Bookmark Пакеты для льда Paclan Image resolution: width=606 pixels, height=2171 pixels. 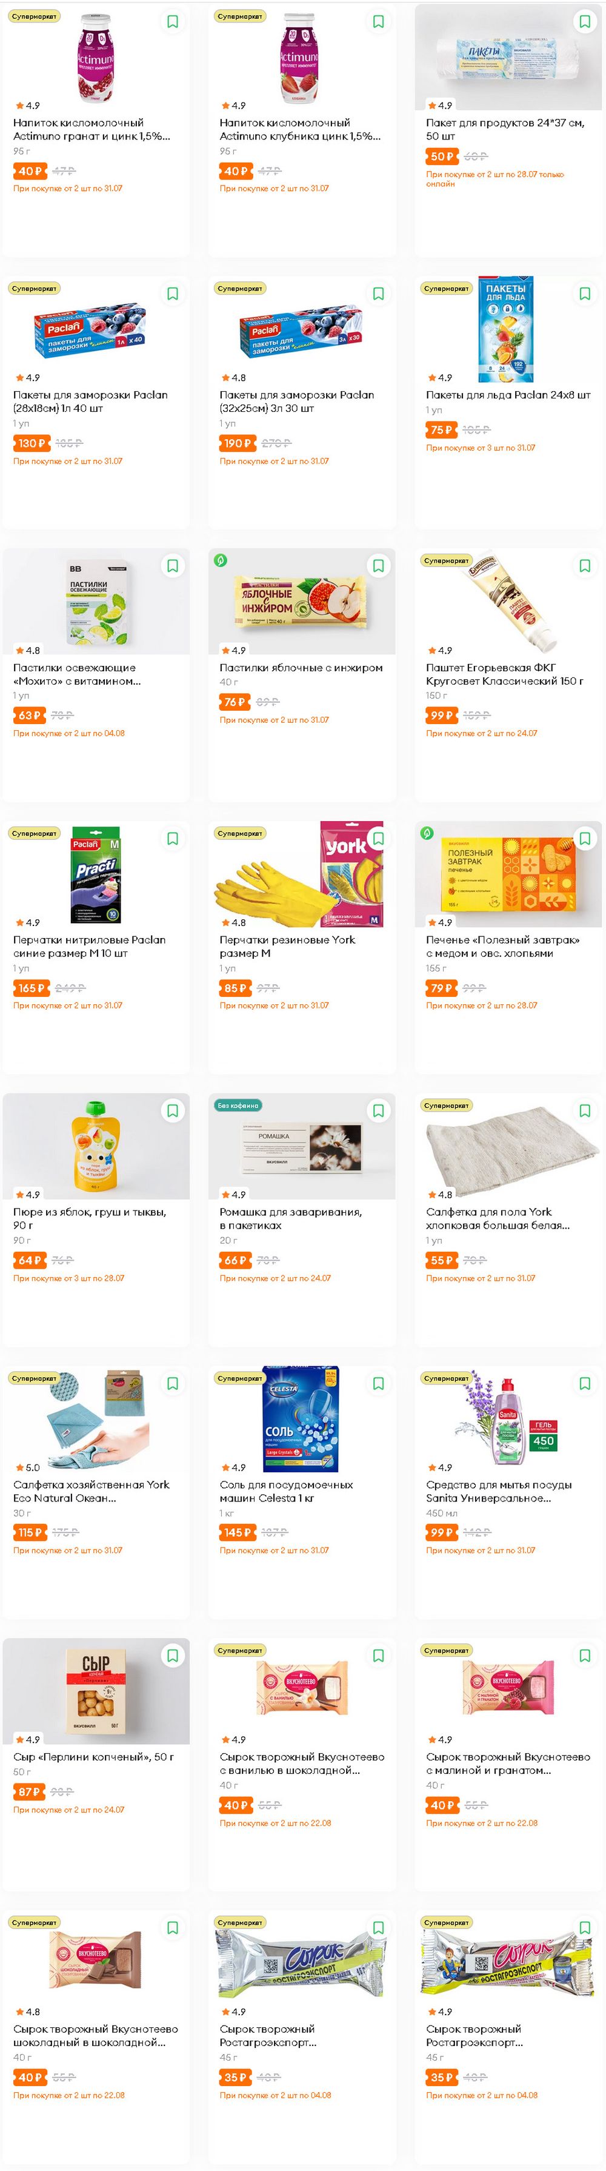584,294
